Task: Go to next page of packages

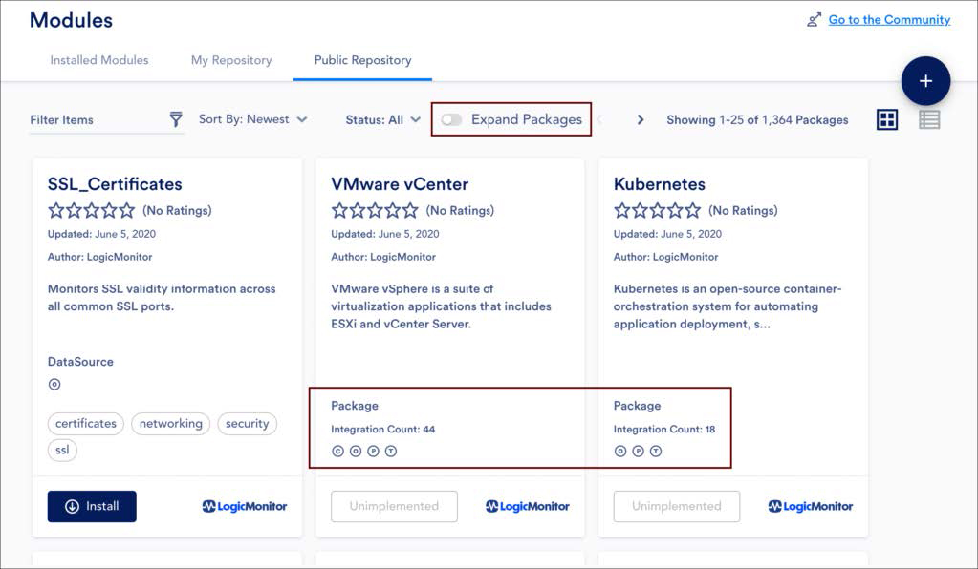Action: (x=641, y=119)
